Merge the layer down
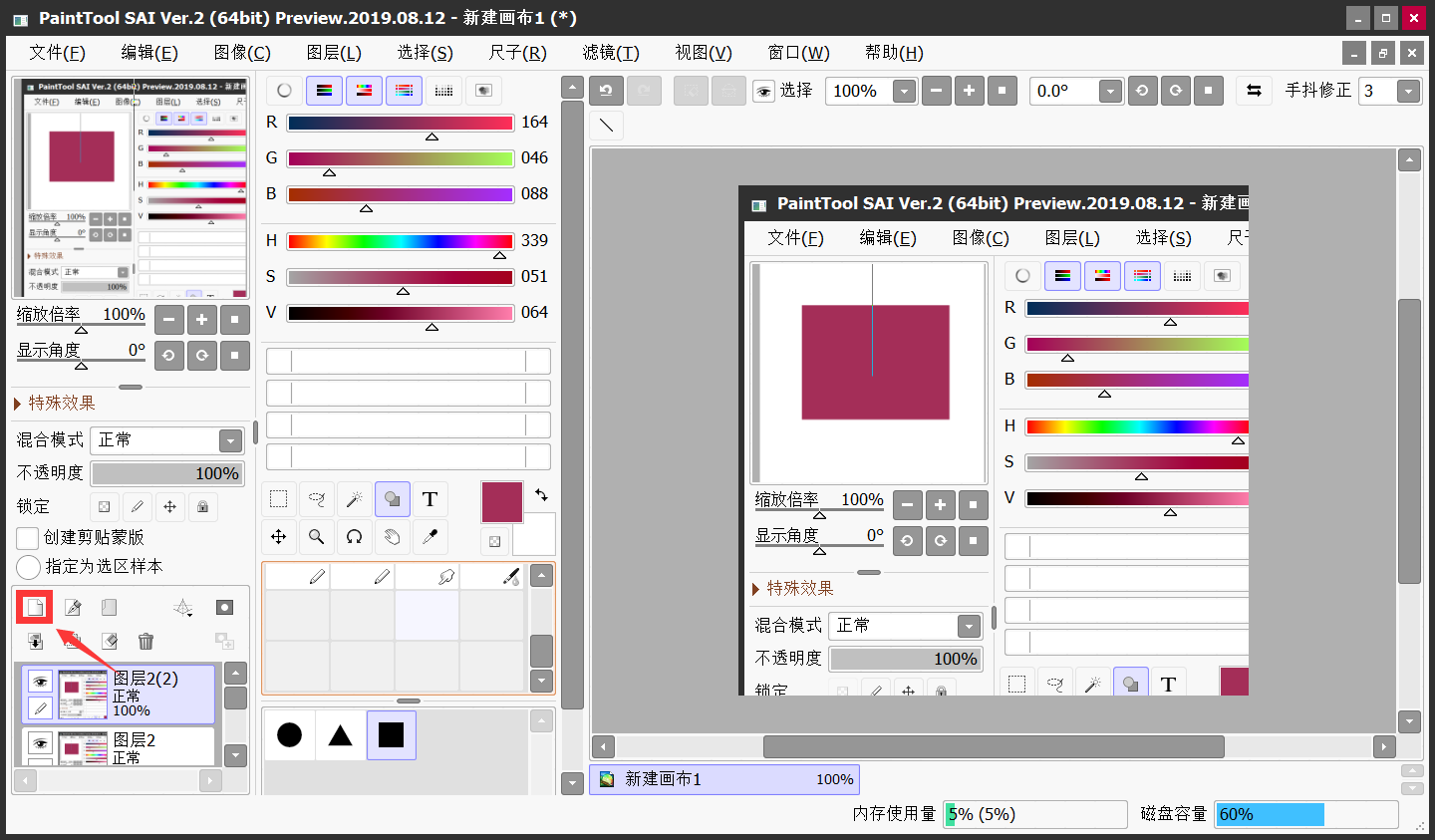Screen dimensions: 1435x840 pyautogui.click(x=35, y=641)
